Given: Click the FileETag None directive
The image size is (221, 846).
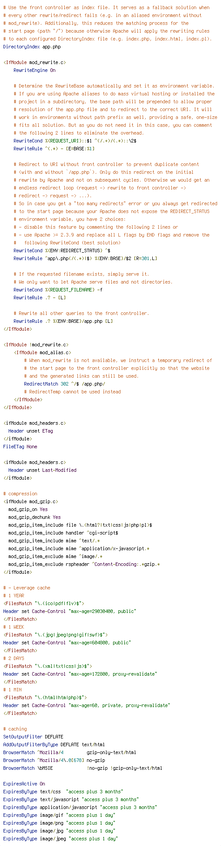Looking at the screenshot, I should pos(20,447).
